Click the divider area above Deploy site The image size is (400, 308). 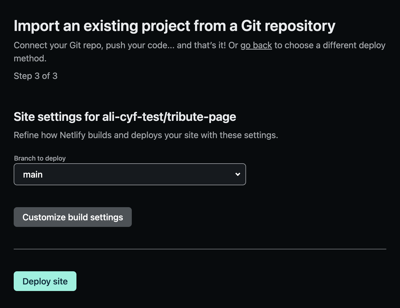point(200,249)
